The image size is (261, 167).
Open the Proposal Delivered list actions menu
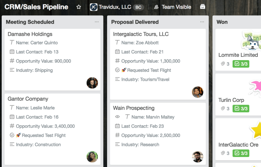point(202,22)
